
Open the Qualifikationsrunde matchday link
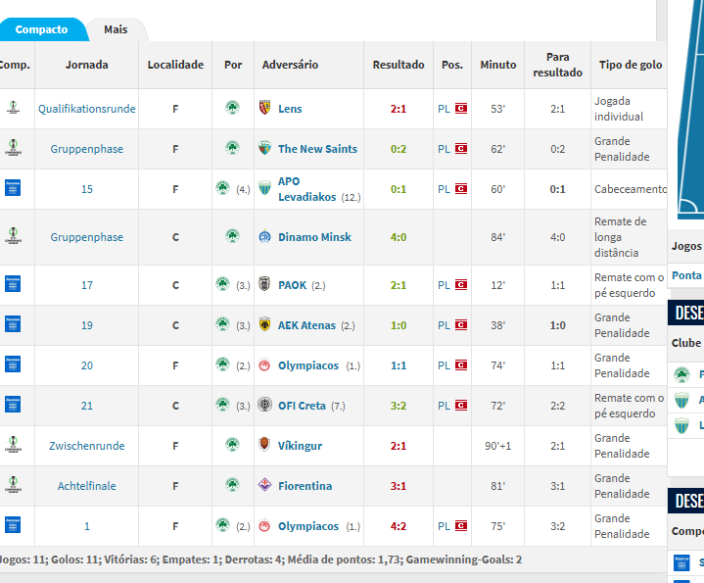(x=87, y=109)
